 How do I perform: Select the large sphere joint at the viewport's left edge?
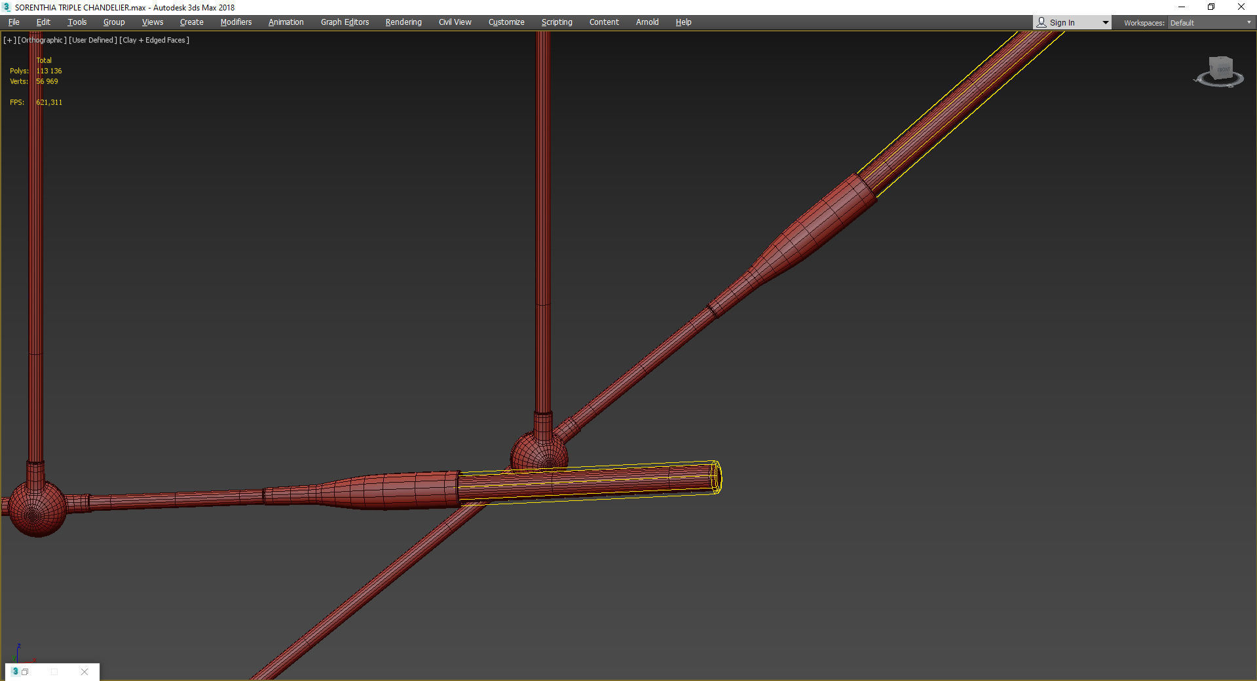pyautogui.click(x=37, y=509)
